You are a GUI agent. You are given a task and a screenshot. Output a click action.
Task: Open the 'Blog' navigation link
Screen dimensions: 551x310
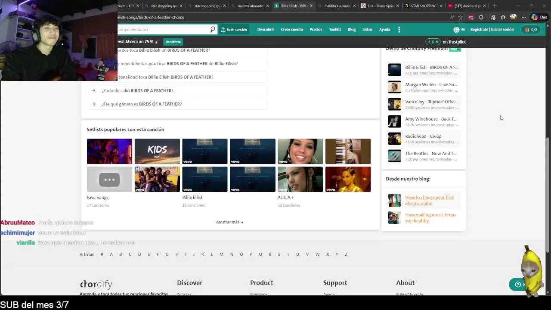pyautogui.click(x=352, y=30)
